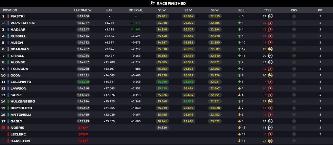
Task: Click the green up arrow in Stroll's row
Action: point(239,56)
